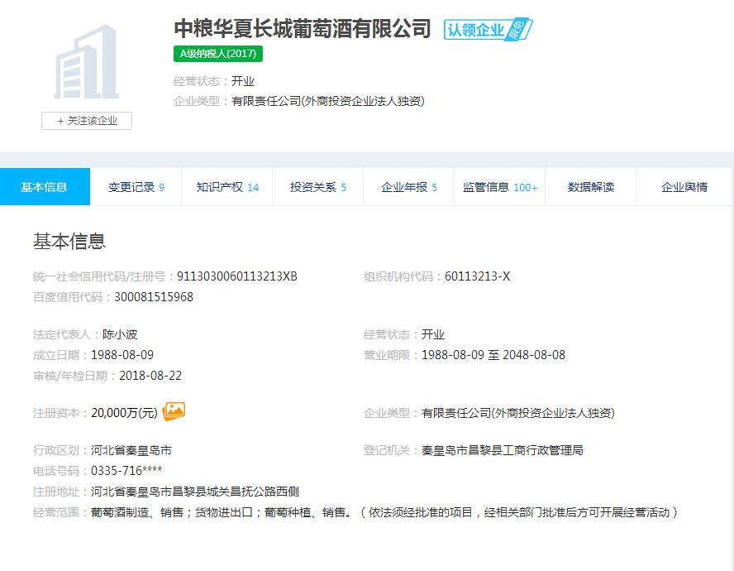Viewport: 734px width, 571px height.
Task: Click header 企业类型 value text
Action: pyautogui.click(x=327, y=101)
